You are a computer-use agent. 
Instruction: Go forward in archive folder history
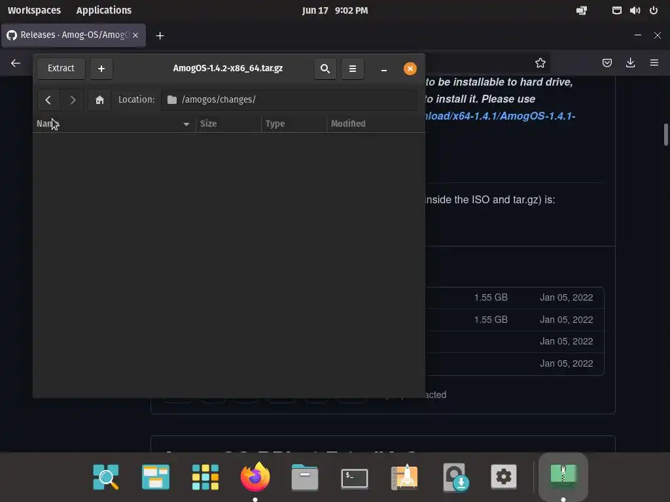tap(72, 100)
